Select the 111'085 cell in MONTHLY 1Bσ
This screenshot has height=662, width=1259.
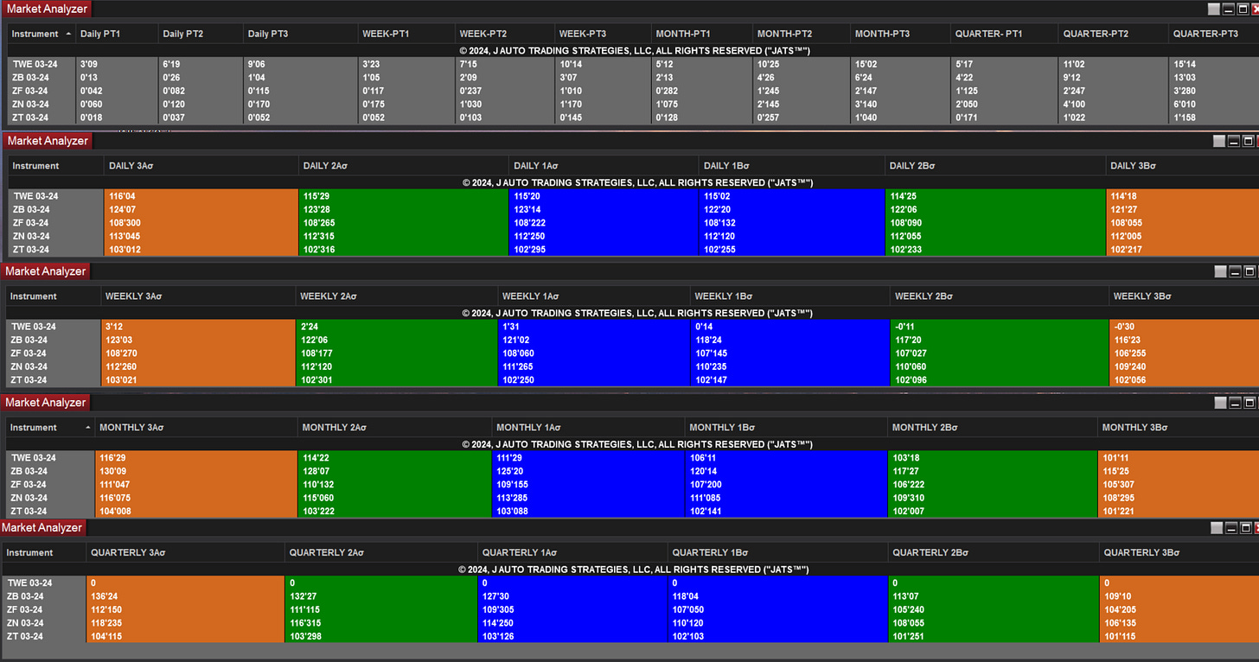click(x=786, y=498)
